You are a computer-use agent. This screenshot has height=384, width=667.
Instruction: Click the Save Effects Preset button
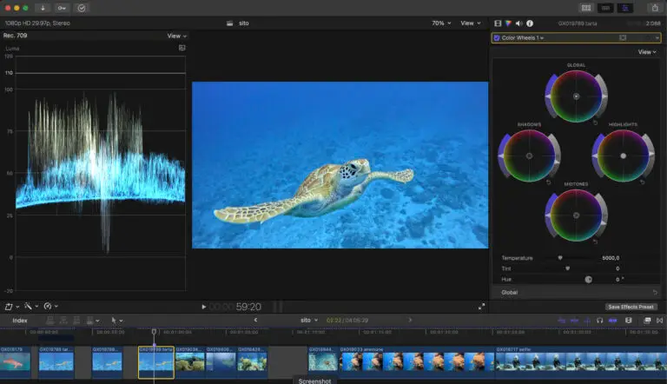coord(631,307)
